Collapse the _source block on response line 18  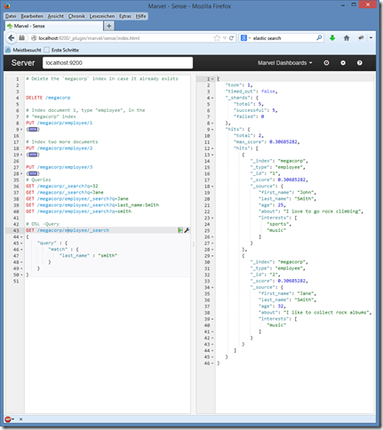click(212, 187)
